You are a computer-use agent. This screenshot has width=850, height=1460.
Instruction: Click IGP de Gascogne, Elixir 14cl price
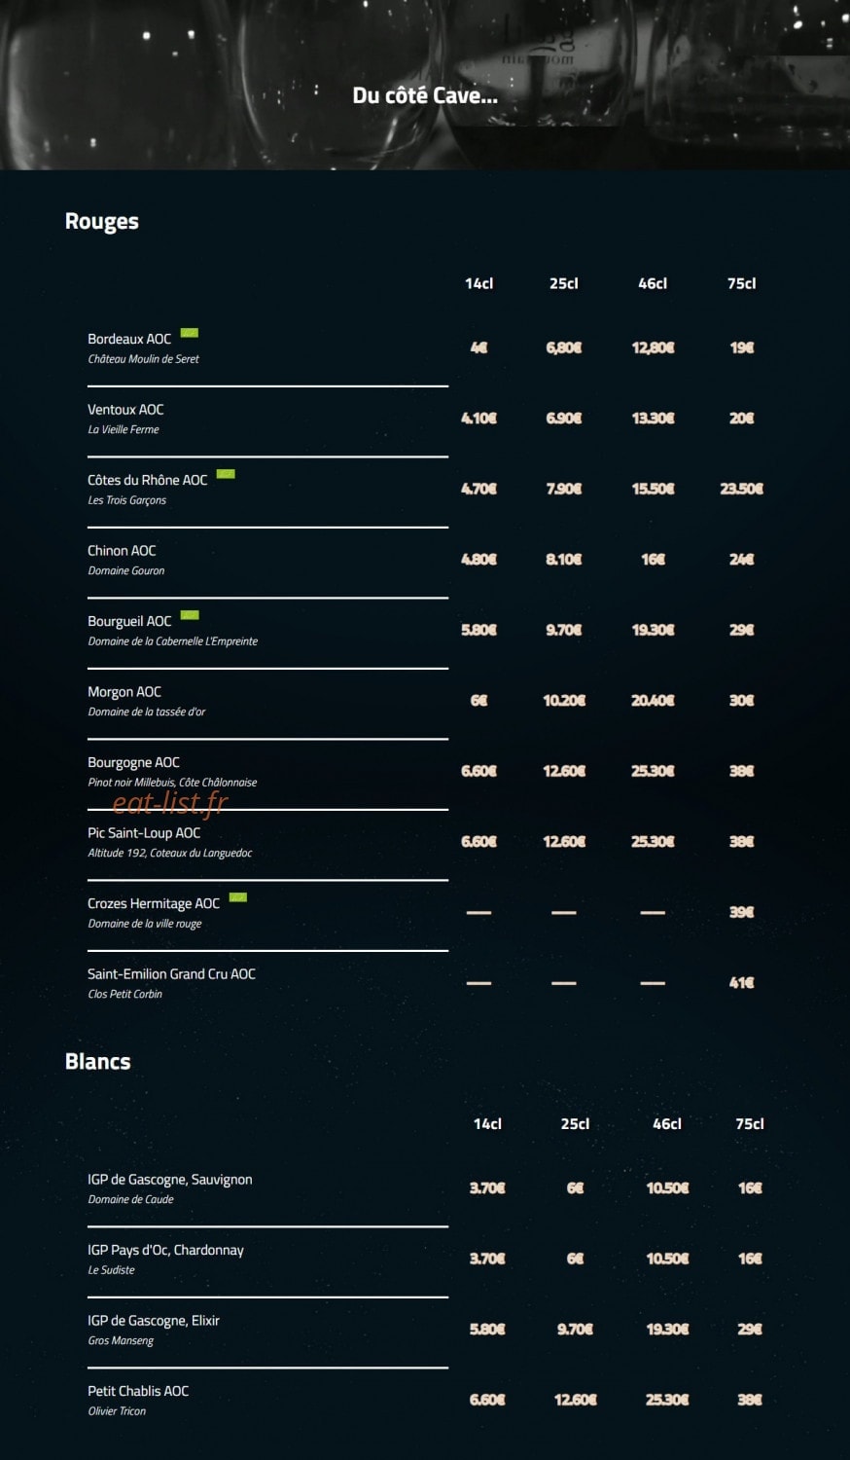(x=487, y=1330)
